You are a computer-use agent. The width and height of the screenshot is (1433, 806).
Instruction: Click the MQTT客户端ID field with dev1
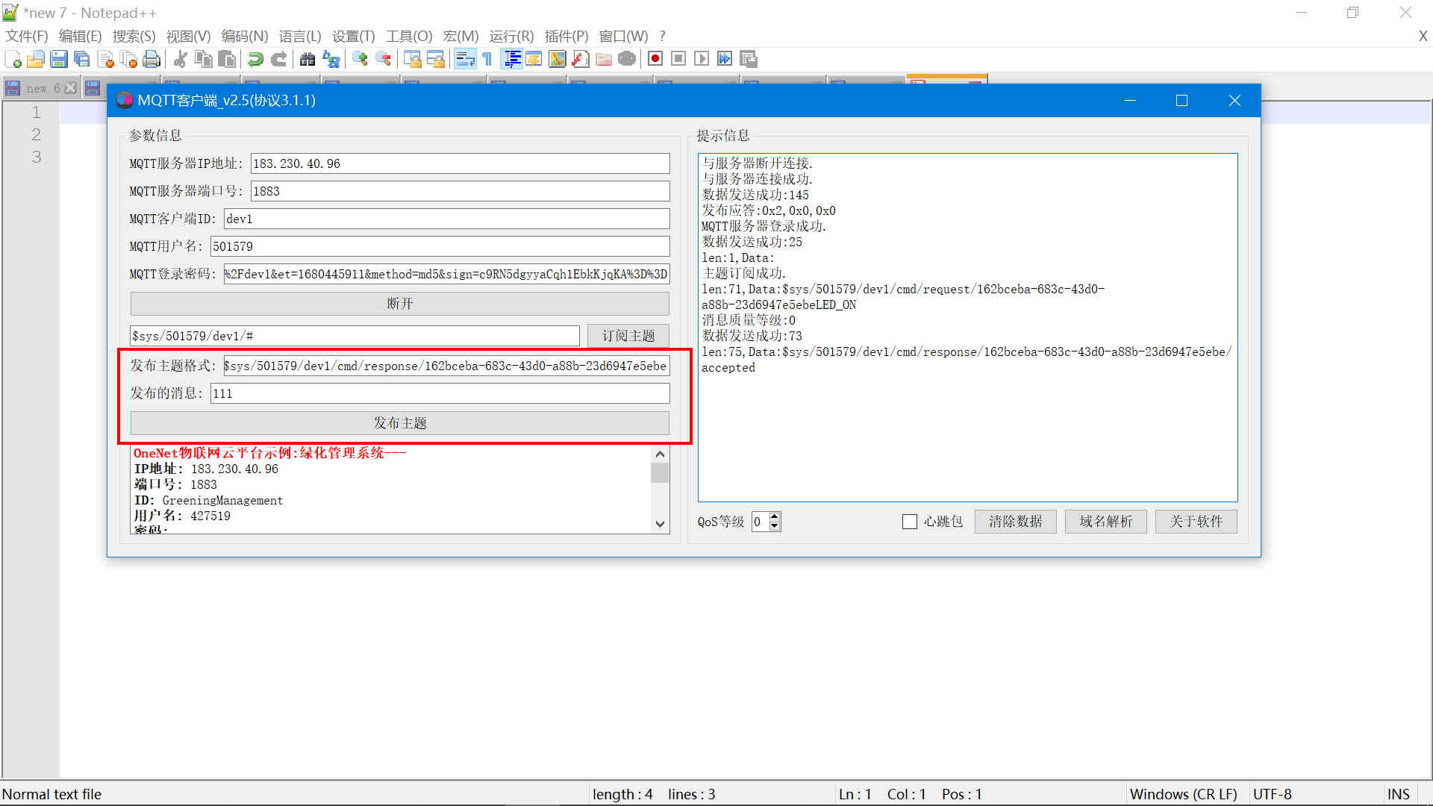446,219
